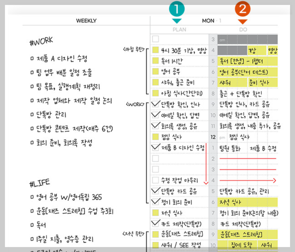This screenshot has height=252, width=295.
Task: Open DO entry 회의록 생성, 내용 추가, 공유
Action: pyautogui.click(x=250, y=126)
